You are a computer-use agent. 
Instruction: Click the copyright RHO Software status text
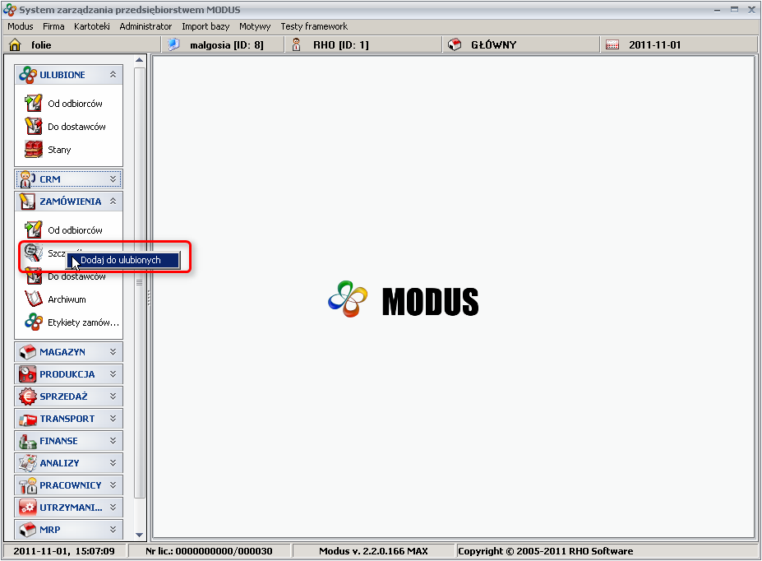click(545, 551)
